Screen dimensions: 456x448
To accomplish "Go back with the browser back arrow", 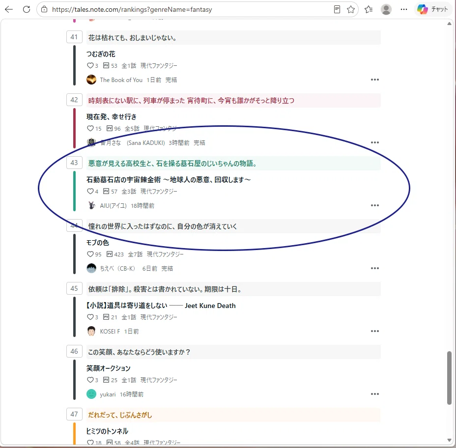I will [x=9, y=9].
